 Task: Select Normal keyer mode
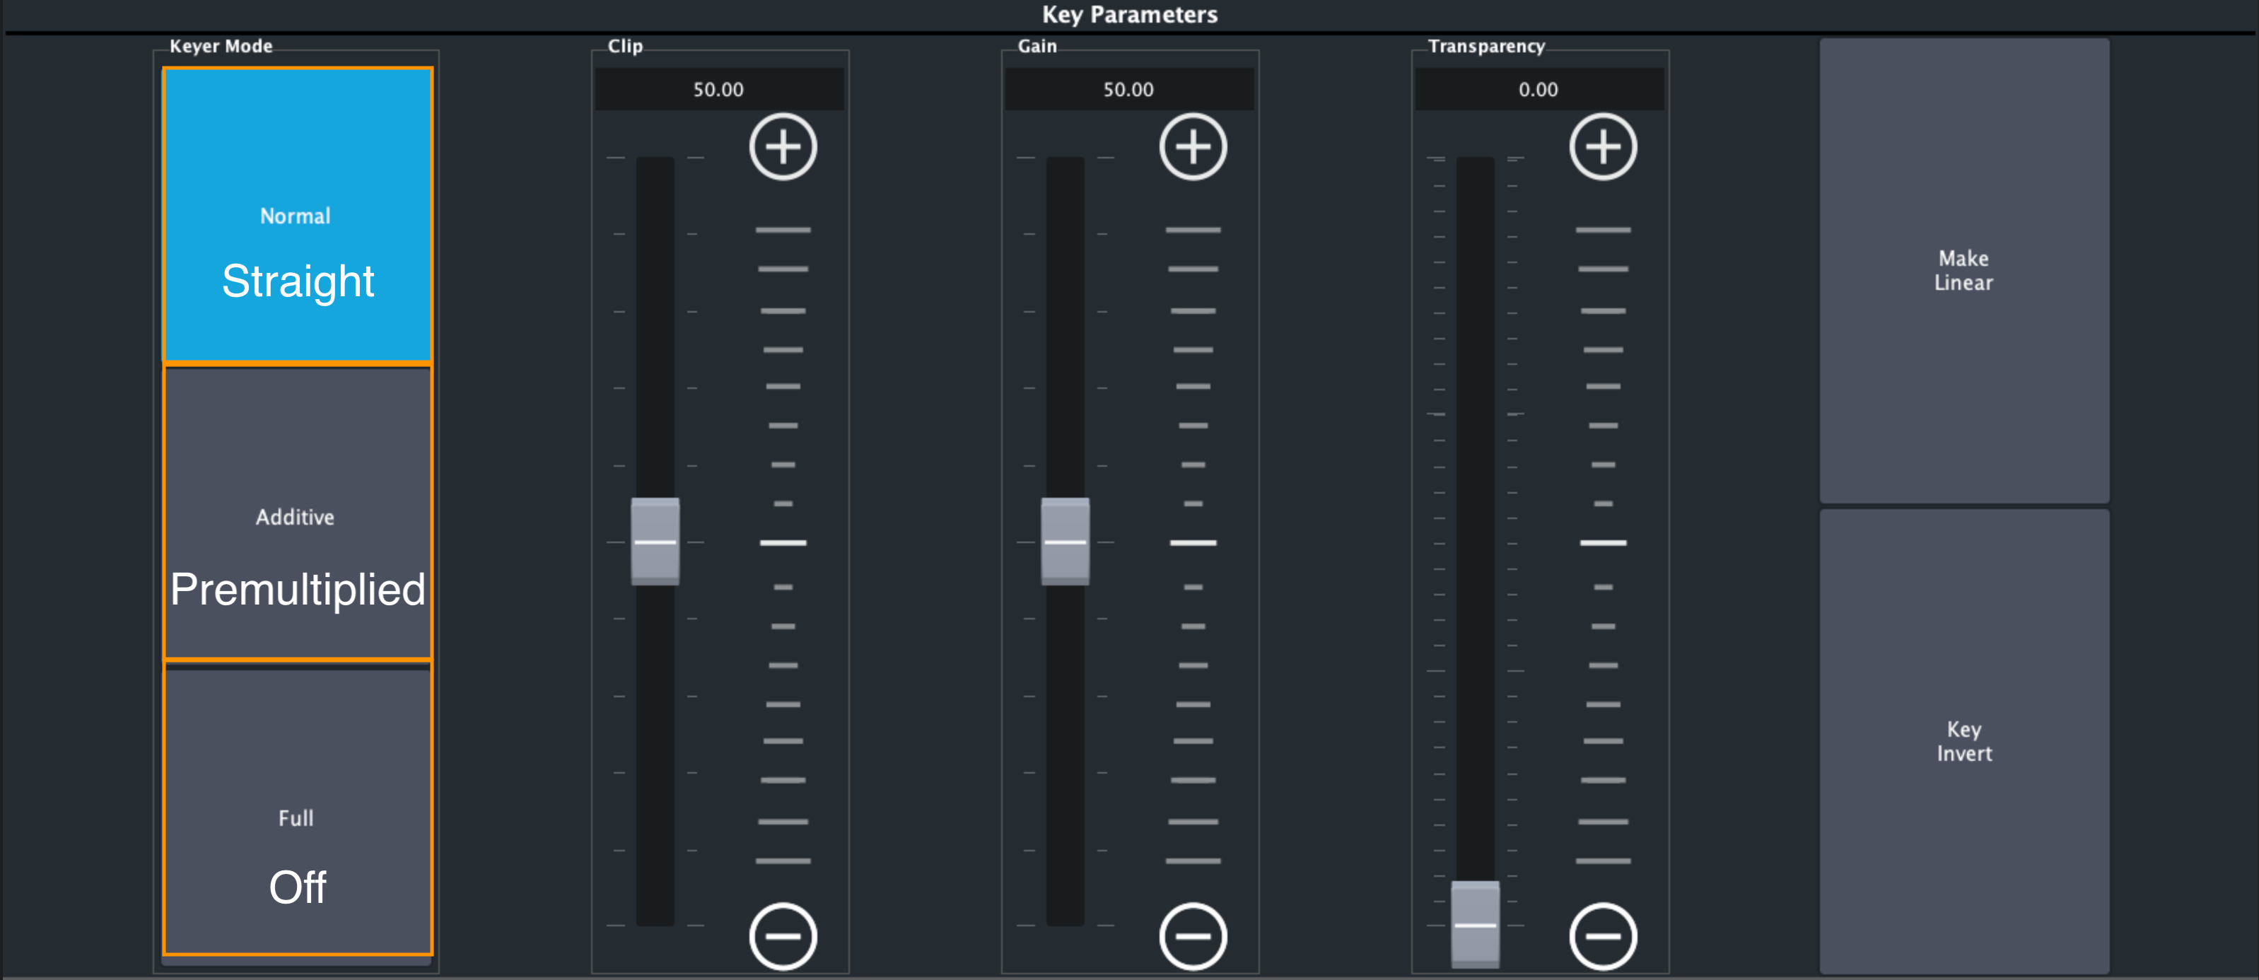coord(297,215)
